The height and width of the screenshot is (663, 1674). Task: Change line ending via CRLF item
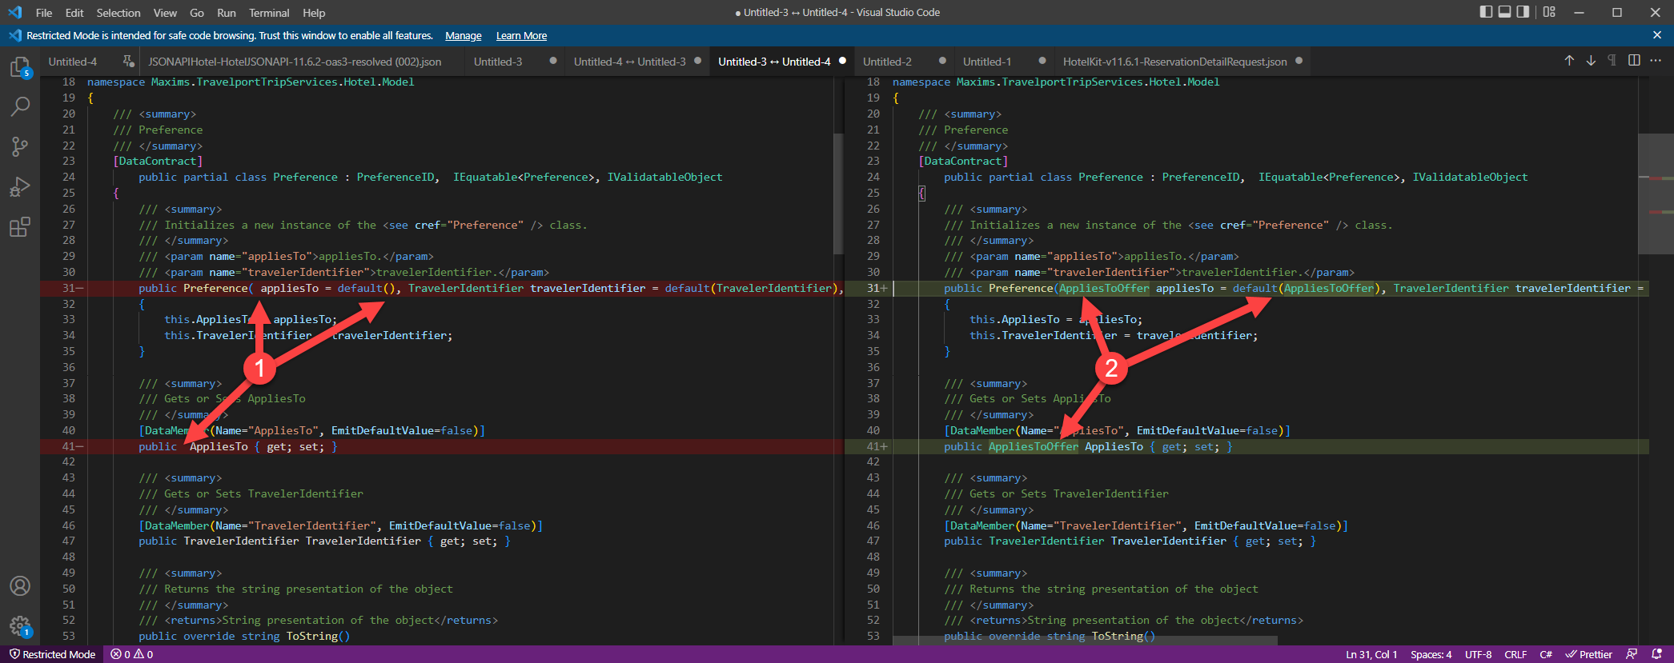[1515, 654]
